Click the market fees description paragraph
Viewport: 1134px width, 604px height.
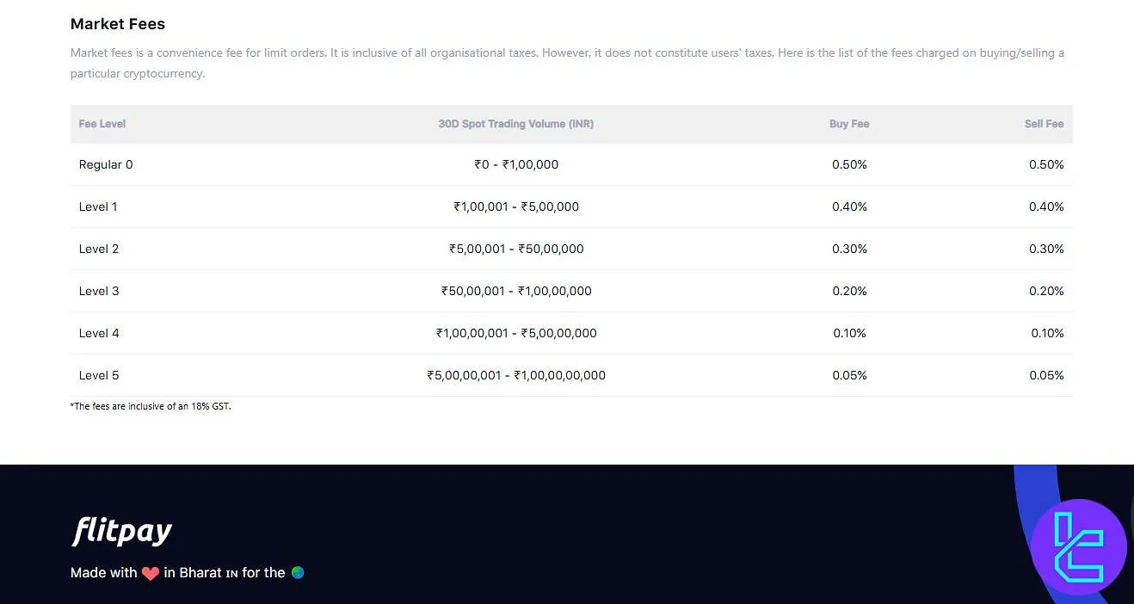coord(567,63)
